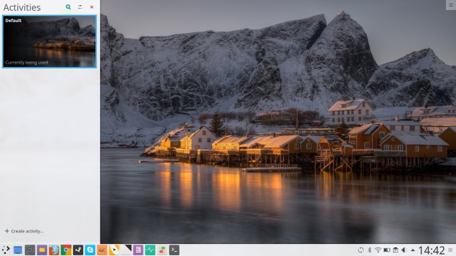Launch Google Chrome from the taskbar
Viewport: 456px width, 256px height.
66,250
